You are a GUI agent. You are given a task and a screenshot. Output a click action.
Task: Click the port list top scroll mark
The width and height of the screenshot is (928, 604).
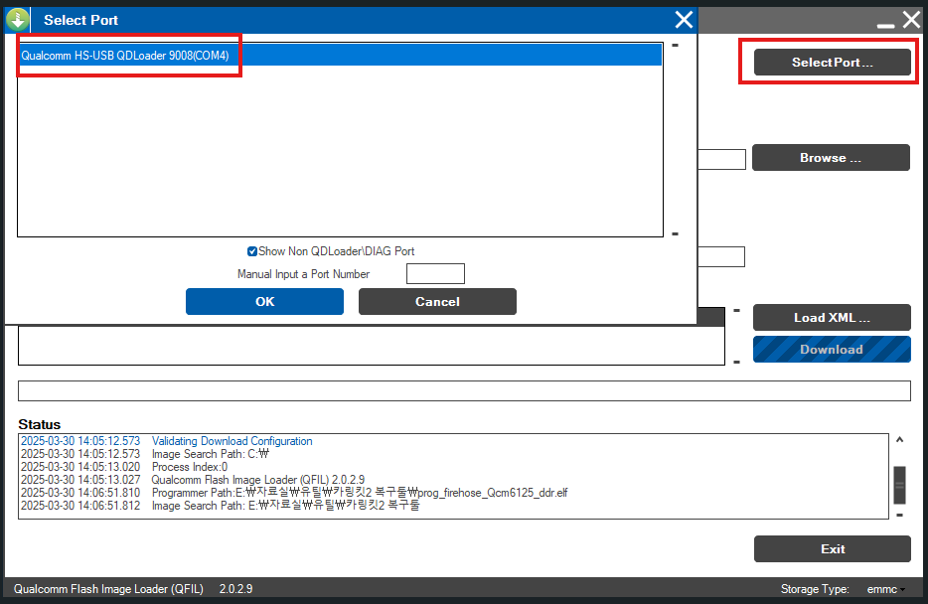675,45
